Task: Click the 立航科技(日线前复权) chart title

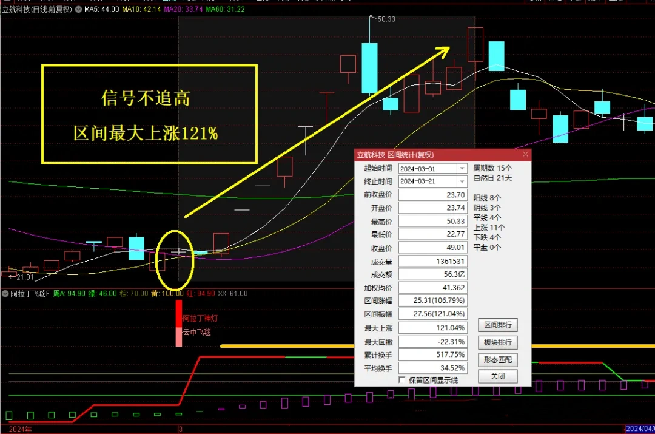Action: (37, 9)
